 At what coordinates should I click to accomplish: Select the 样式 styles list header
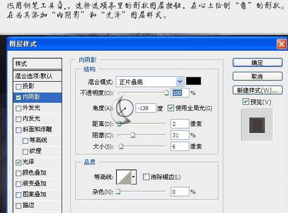tap(37, 64)
